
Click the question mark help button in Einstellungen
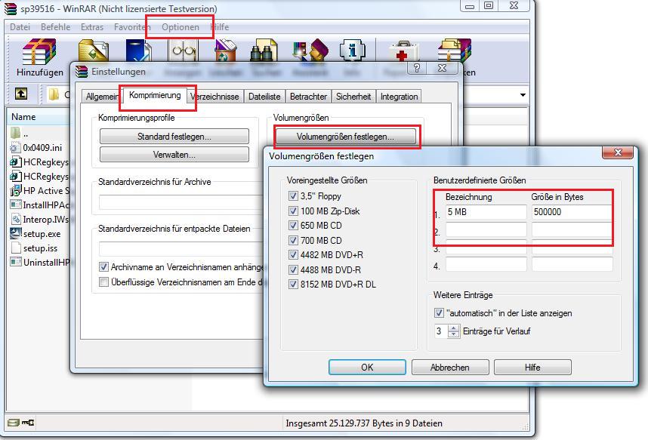[x=417, y=68]
